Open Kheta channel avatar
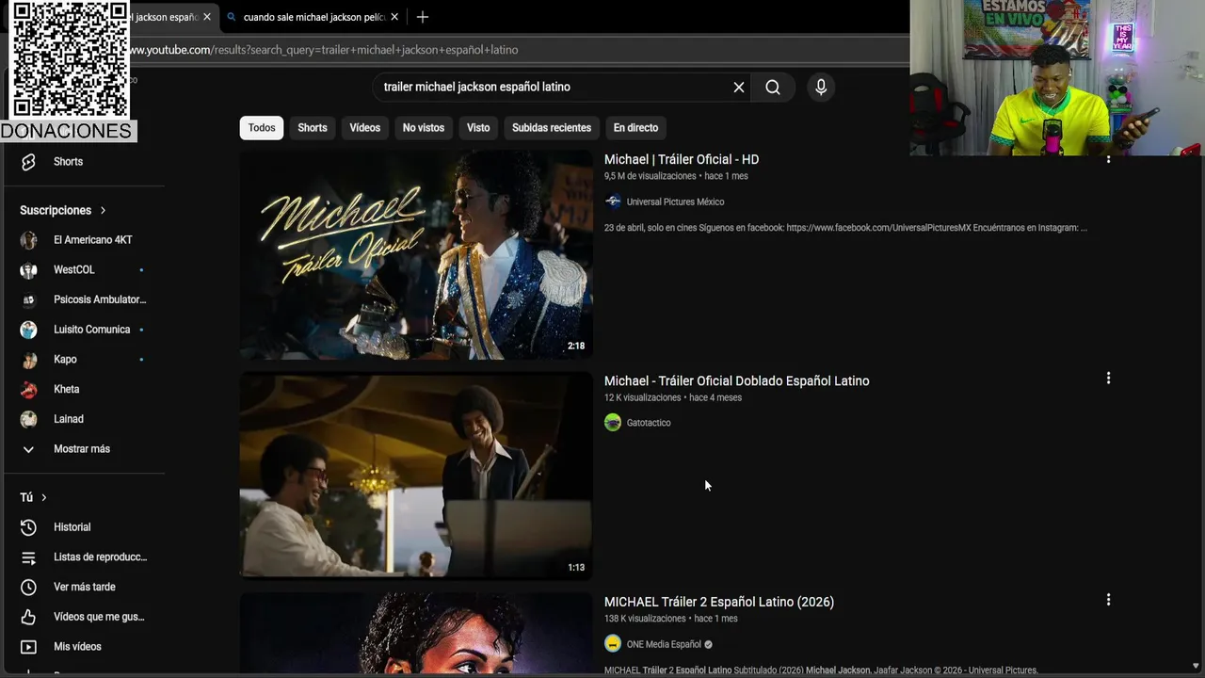The height and width of the screenshot is (678, 1205). click(29, 389)
